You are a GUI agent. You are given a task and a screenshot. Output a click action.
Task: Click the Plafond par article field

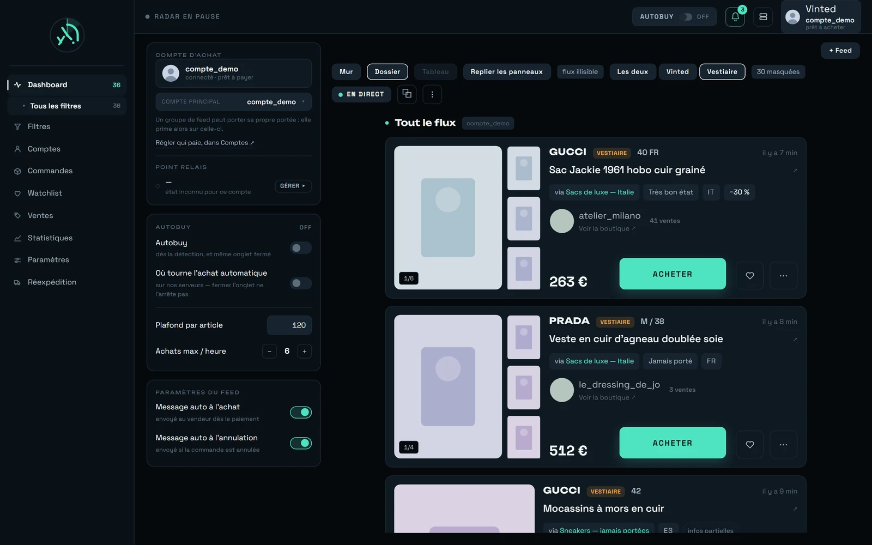289,325
